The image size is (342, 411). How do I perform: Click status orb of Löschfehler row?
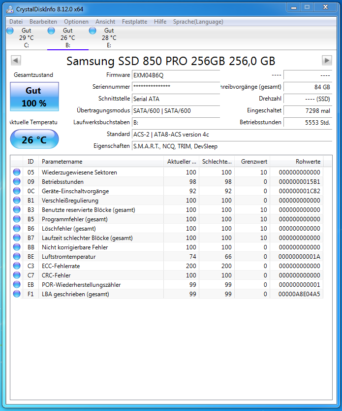click(17, 229)
